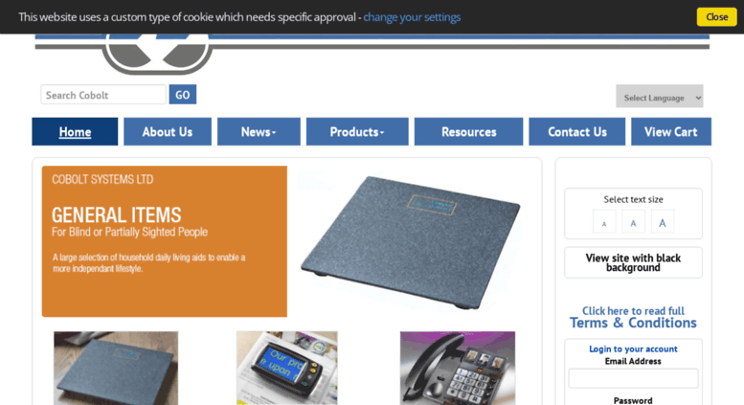Image resolution: width=744 pixels, height=405 pixels.
Task: Read full Terms & Conditions link
Action: (633, 317)
